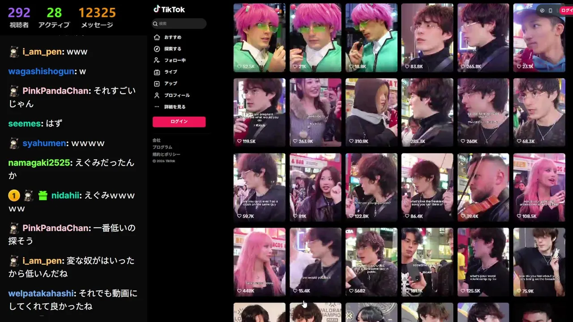Open the video with 21K likes

(x=315, y=38)
